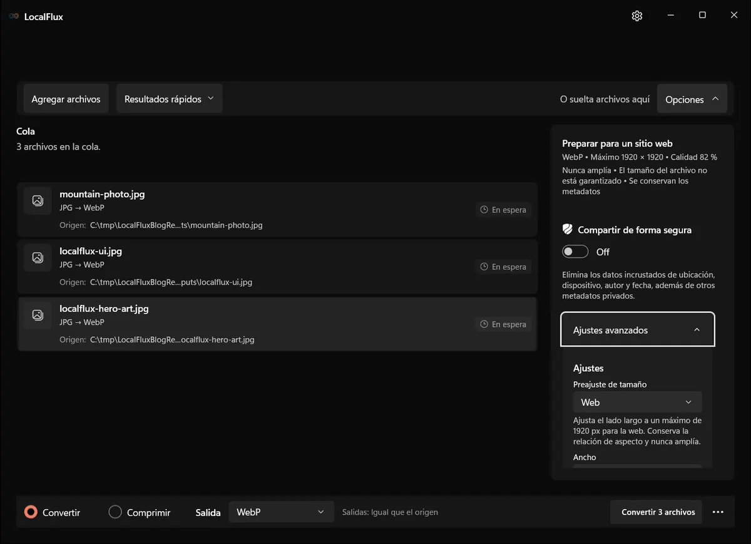Click the partially visible Ancho input field
Image resolution: width=751 pixels, height=544 pixels.
click(637, 466)
